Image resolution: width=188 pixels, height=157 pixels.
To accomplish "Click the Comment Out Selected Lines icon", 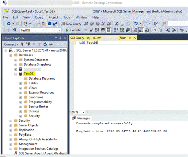I will 155,30.
